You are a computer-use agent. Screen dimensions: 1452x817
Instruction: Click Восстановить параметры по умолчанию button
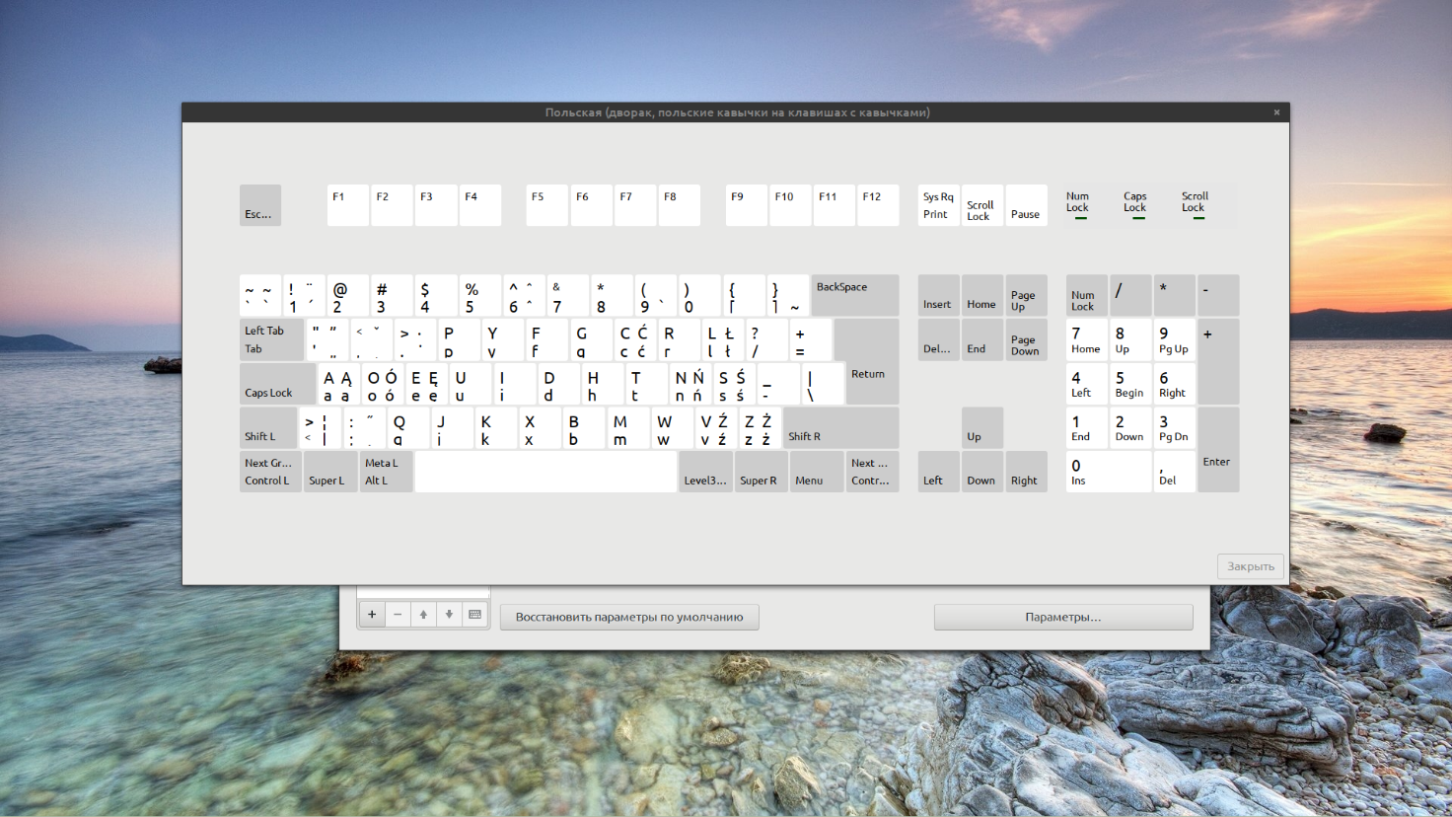[629, 617]
